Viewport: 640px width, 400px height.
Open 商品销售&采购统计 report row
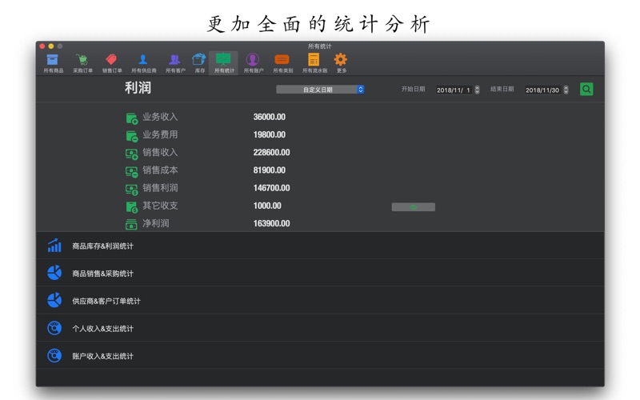click(320, 274)
